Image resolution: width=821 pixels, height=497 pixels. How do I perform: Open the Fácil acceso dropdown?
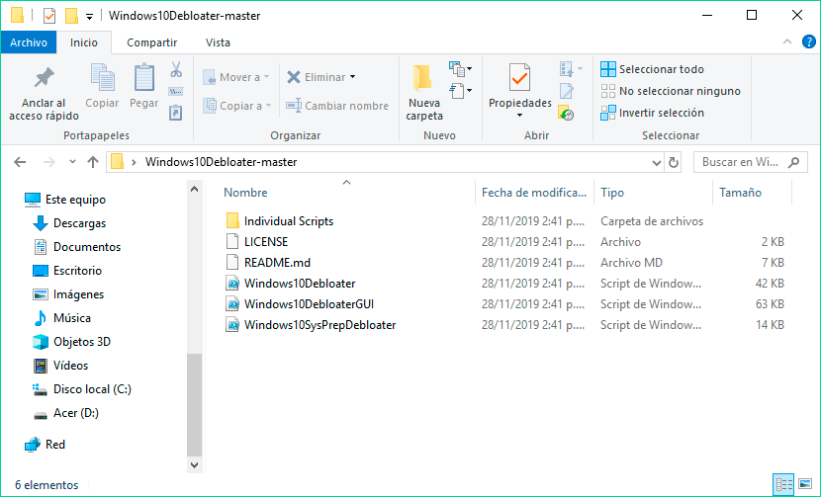pos(461,91)
